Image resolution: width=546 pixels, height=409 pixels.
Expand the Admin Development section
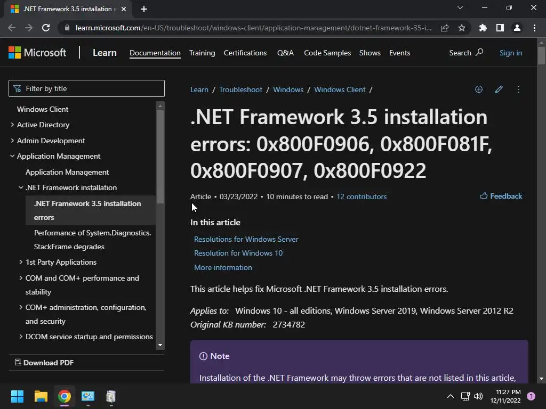(x=12, y=141)
